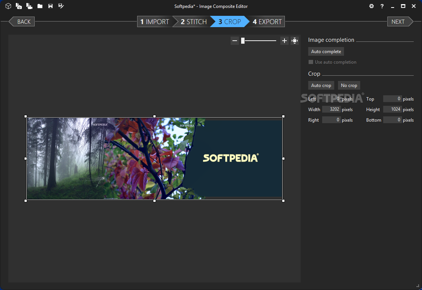Image resolution: width=422 pixels, height=290 pixels.
Task: Click the Crop section heading
Action: [314, 74]
